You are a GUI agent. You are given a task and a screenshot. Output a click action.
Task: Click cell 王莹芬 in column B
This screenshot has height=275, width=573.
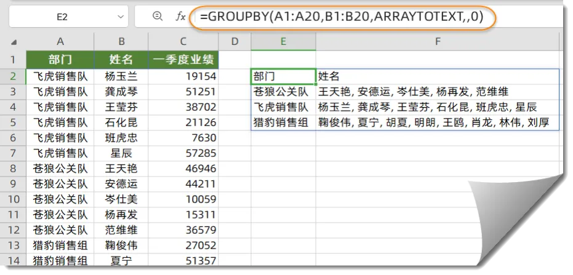[121, 107]
